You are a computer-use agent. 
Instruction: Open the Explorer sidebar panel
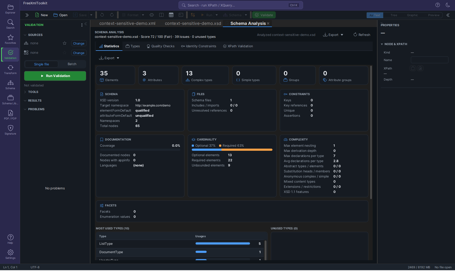point(10,9)
